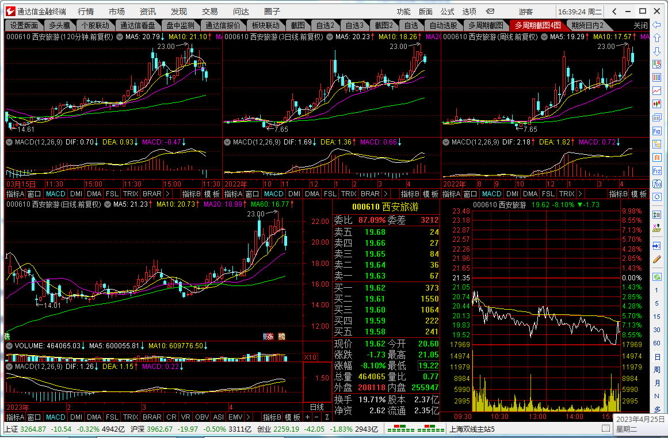The height and width of the screenshot is (438, 668).
Task: Open the 行情 menu
Action: click(86, 12)
